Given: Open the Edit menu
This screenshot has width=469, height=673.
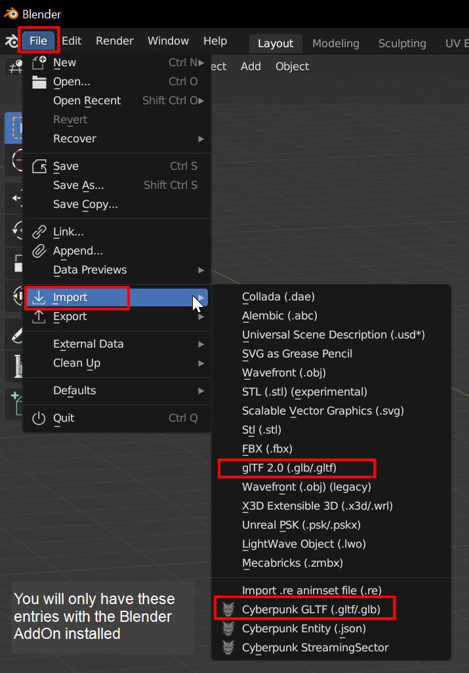Looking at the screenshot, I should (x=71, y=41).
